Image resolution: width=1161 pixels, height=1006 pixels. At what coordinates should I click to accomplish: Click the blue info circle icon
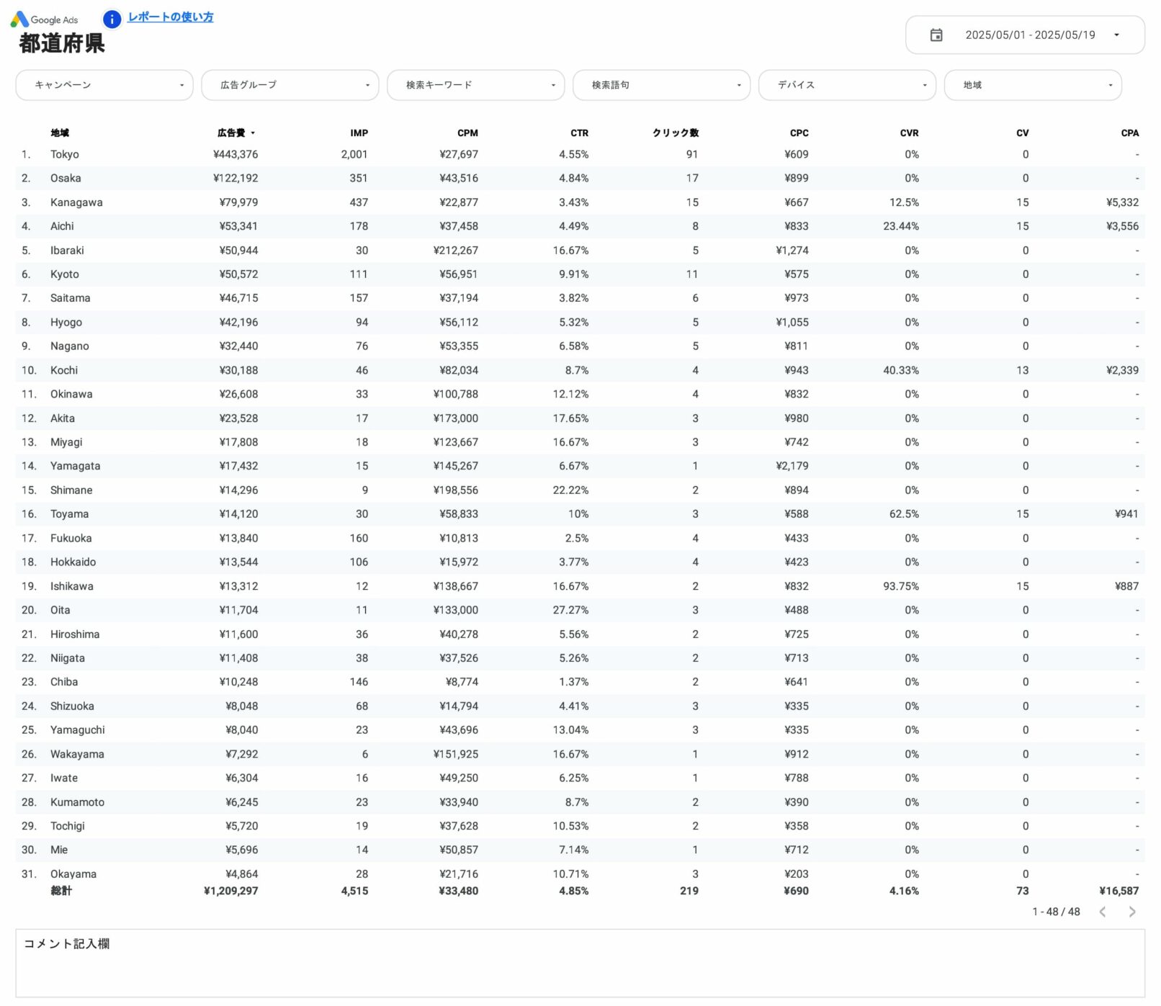tap(112, 19)
